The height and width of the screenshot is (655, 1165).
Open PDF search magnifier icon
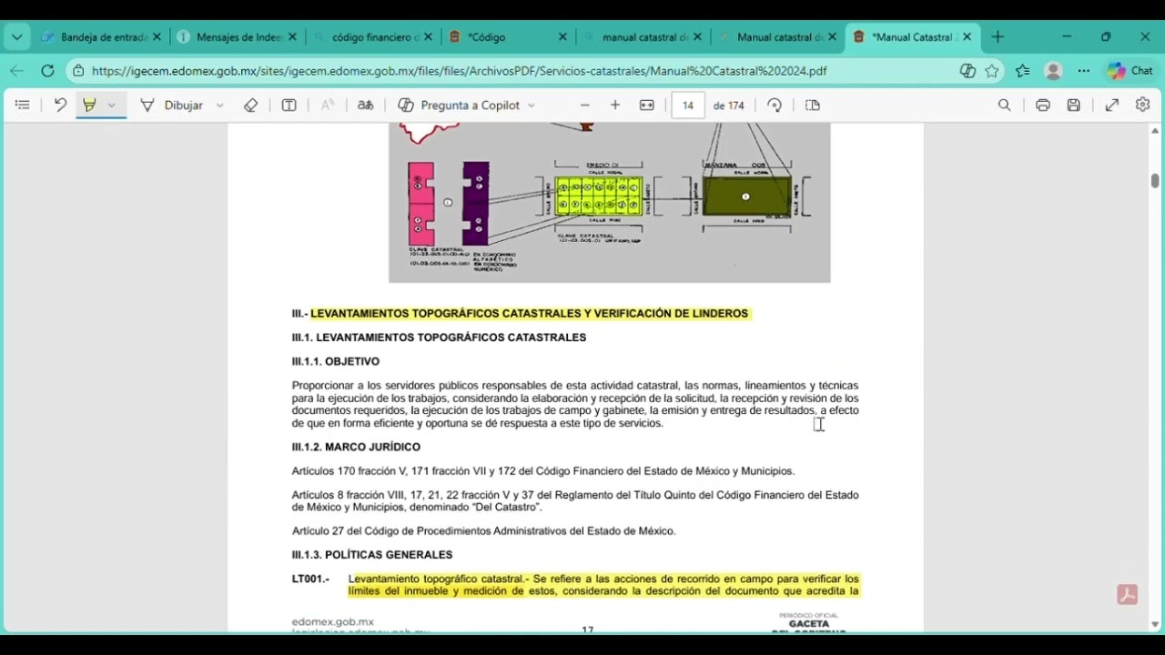tap(1005, 106)
